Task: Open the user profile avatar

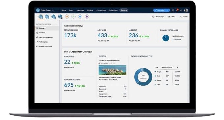Action: point(186,10)
